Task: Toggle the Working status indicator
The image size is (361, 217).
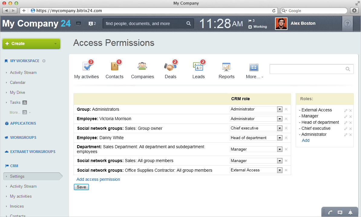Action: 258,27
